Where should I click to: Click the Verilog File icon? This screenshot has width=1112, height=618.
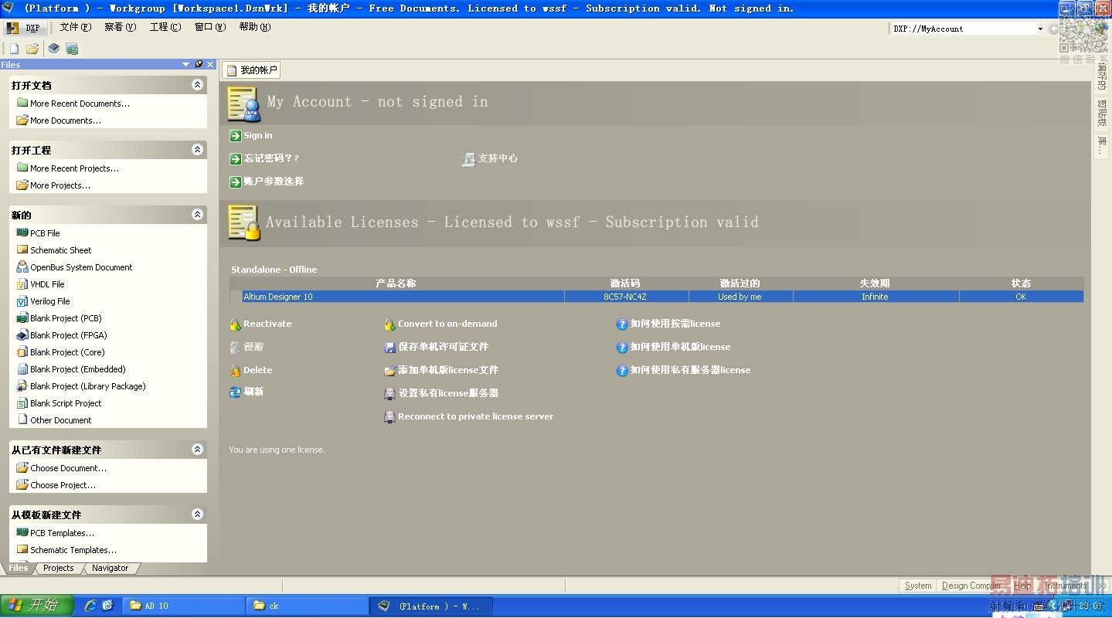pyautogui.click(x=22, y=301)
